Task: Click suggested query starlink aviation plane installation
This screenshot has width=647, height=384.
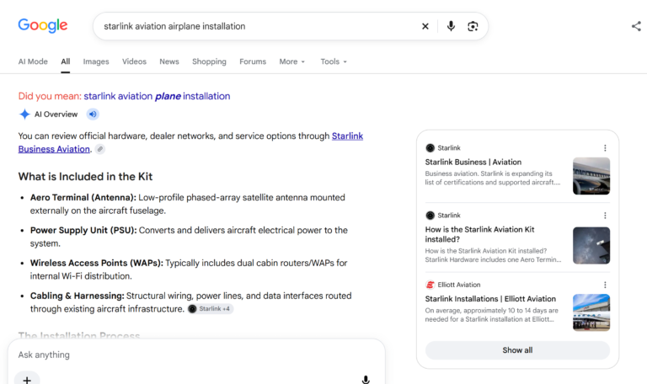Action: (x=157, y=96)
